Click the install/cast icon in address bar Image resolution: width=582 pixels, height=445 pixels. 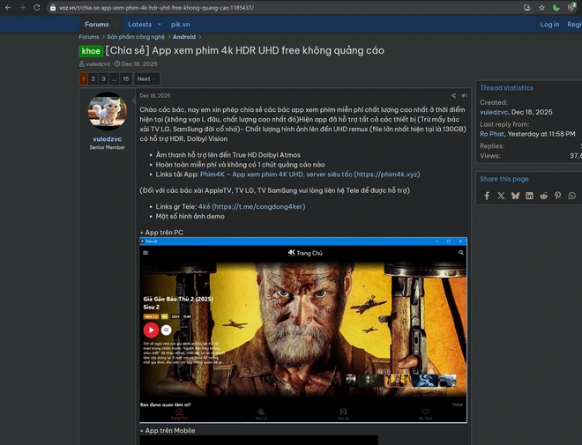point(526,7)
